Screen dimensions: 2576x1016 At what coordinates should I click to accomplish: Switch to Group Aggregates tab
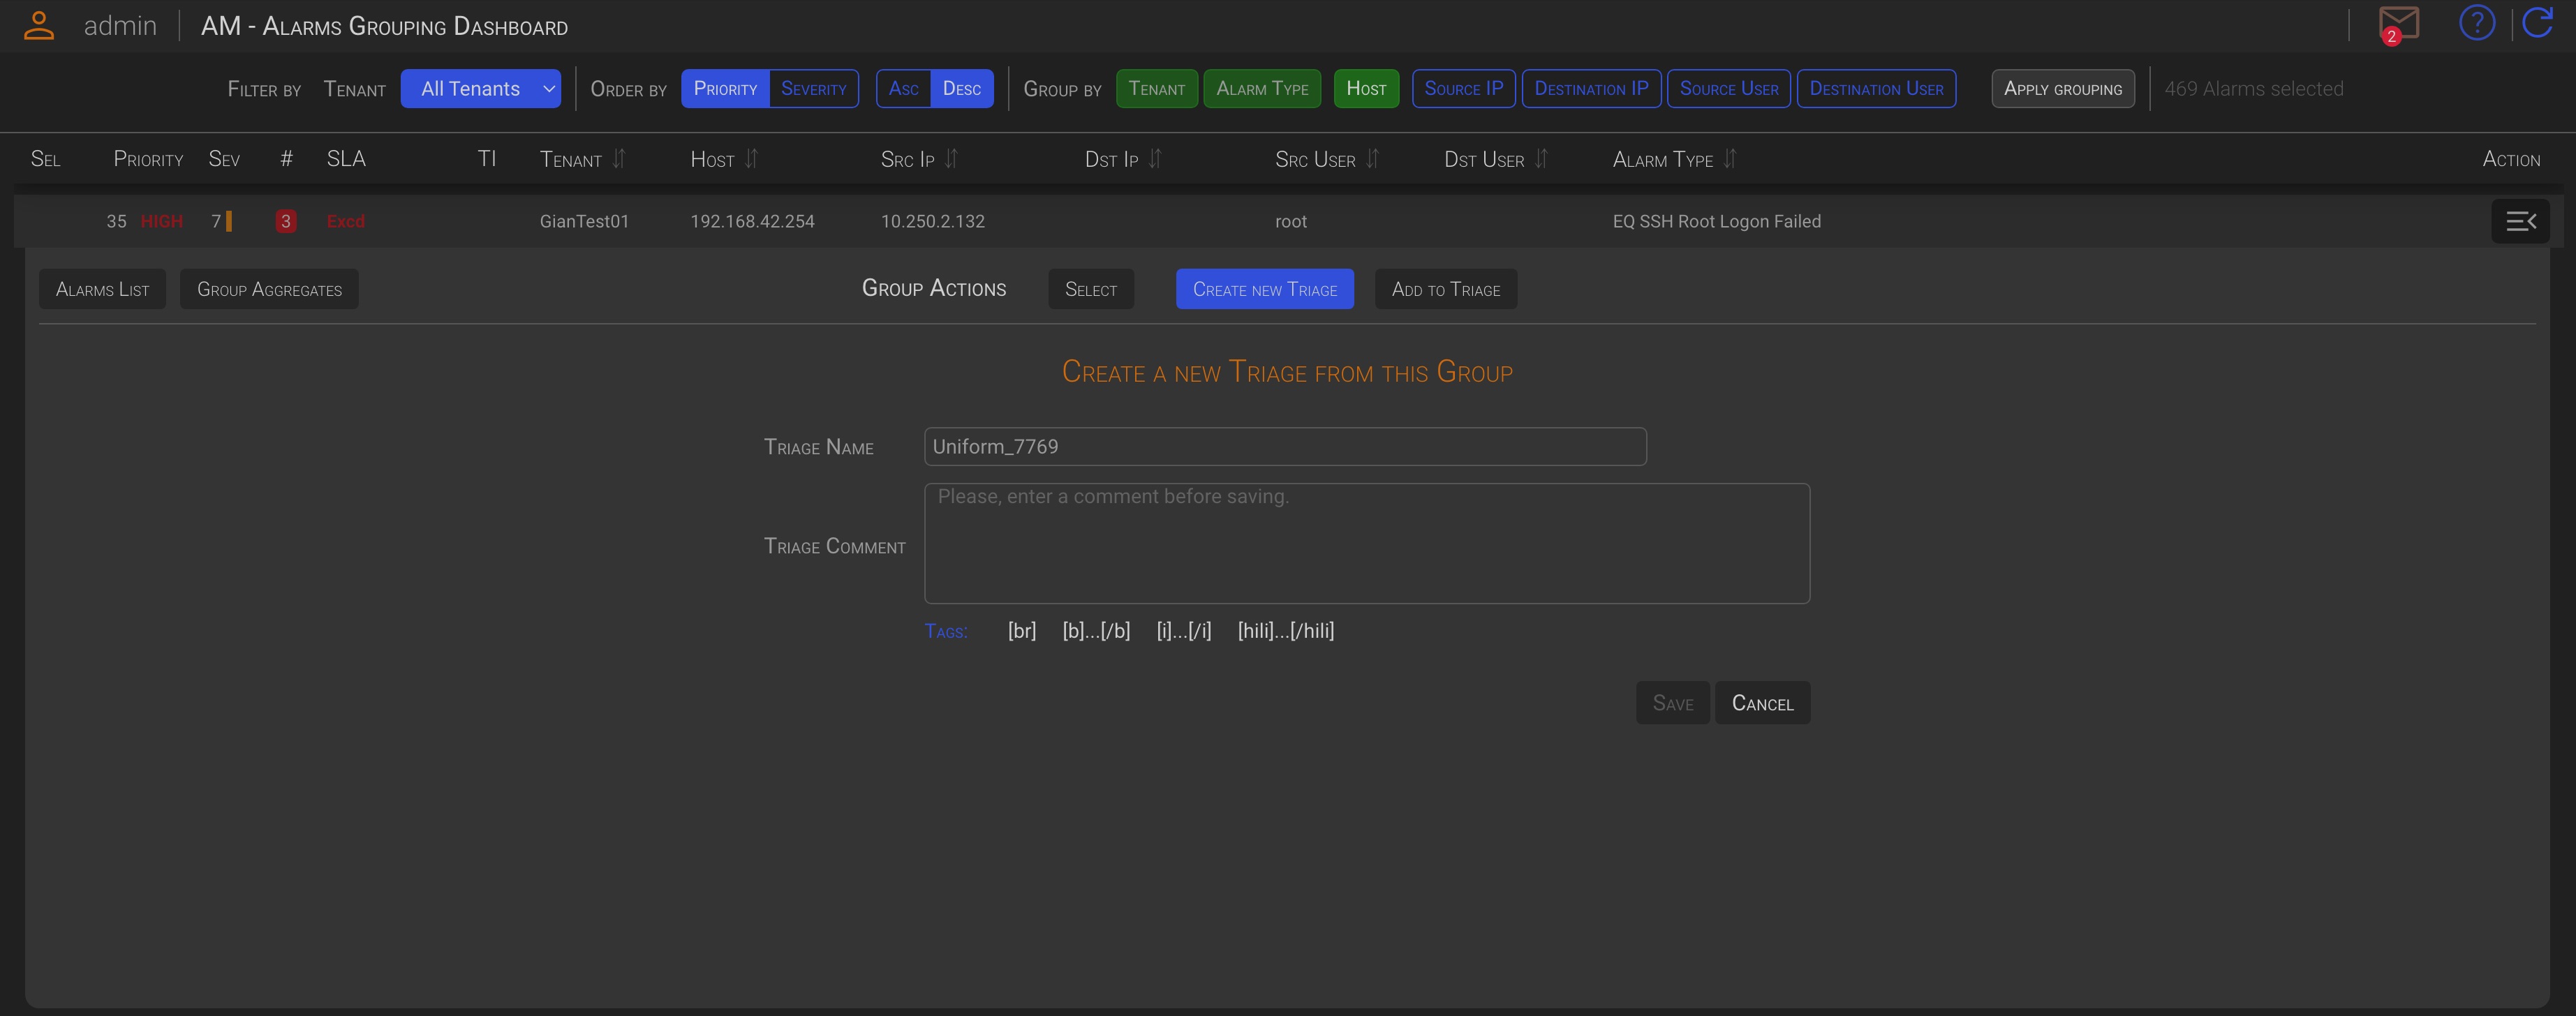(x=269, y=289)
